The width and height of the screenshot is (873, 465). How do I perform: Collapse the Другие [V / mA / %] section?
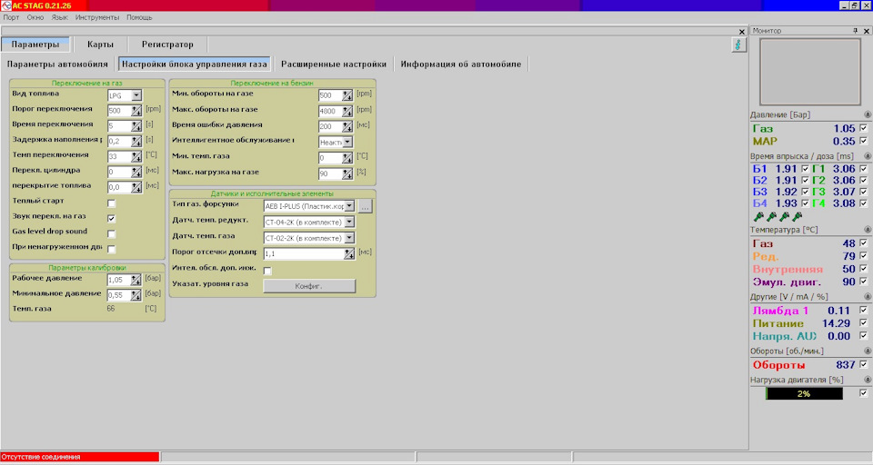click(x=867, y=297)
